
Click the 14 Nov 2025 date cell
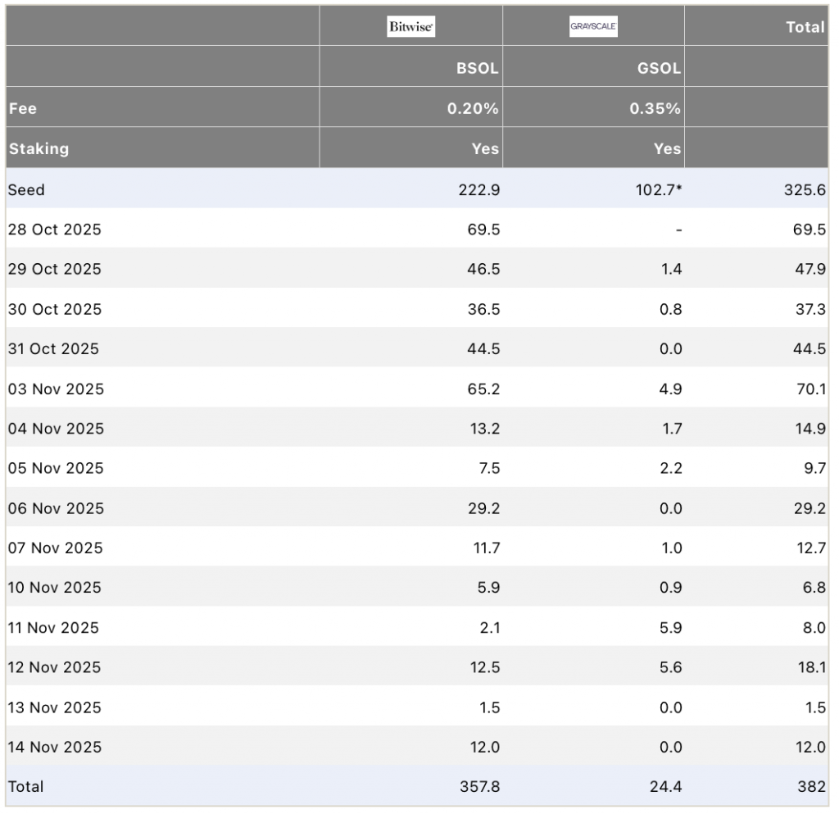(x=55, y=747)
